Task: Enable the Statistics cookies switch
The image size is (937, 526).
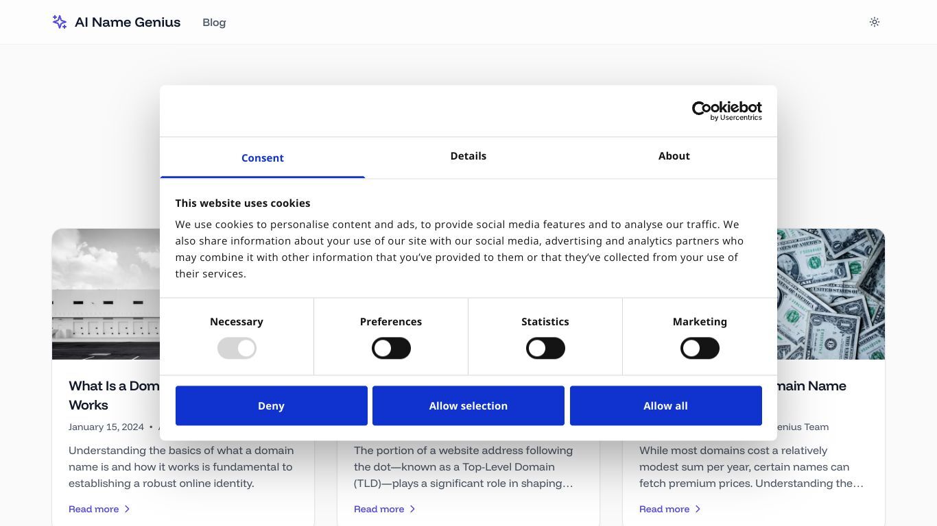Action: click(x=545, y=348)
